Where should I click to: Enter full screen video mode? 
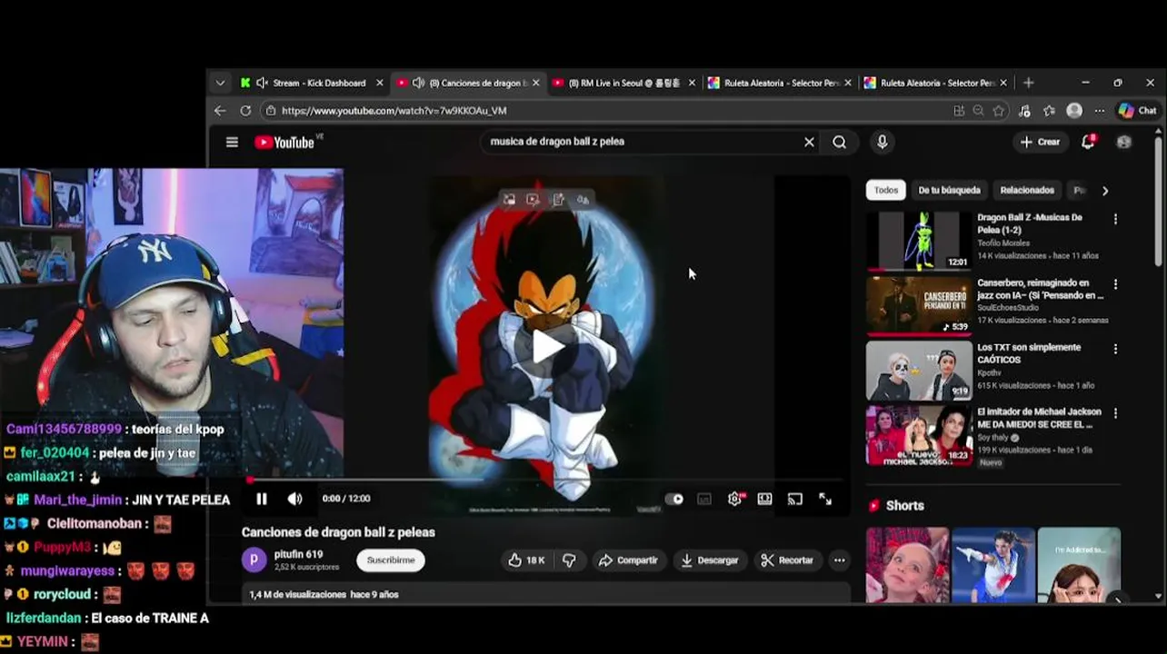point(825,499)
